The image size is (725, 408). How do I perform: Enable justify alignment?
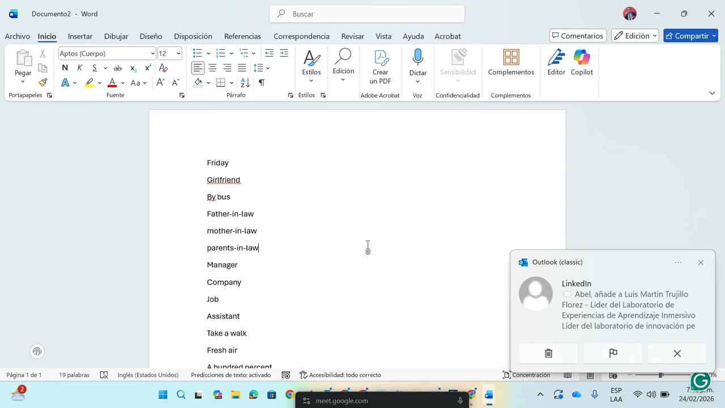click(x=242, y=68)
